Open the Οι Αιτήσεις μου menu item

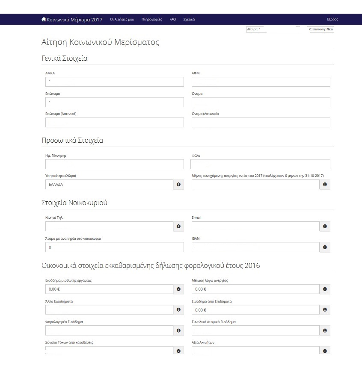pyautogui.click(x=122, y=20)
